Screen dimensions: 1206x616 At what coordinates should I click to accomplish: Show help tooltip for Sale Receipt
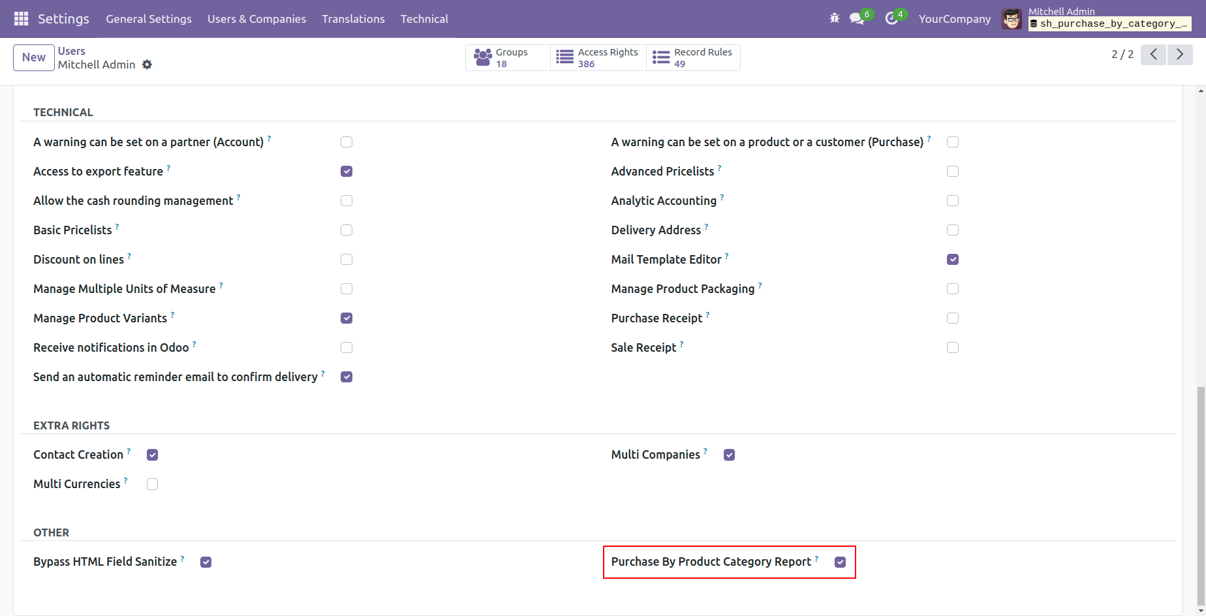point(681,344)
